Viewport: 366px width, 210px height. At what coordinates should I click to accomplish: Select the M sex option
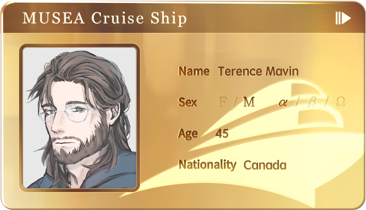click(249, 102)
